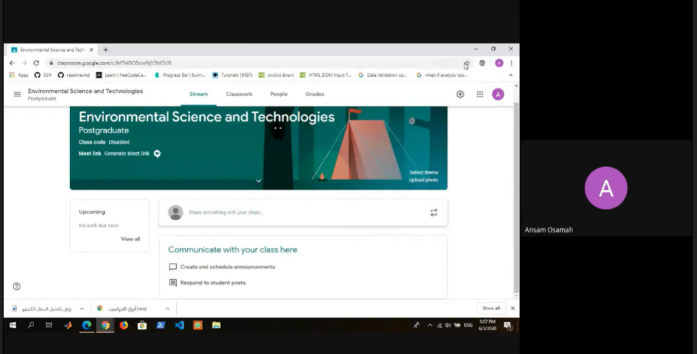The height and width of the screenshot is (354, 697).
Task: Open options arrow for the html download
Action: (x=166, y=308)
